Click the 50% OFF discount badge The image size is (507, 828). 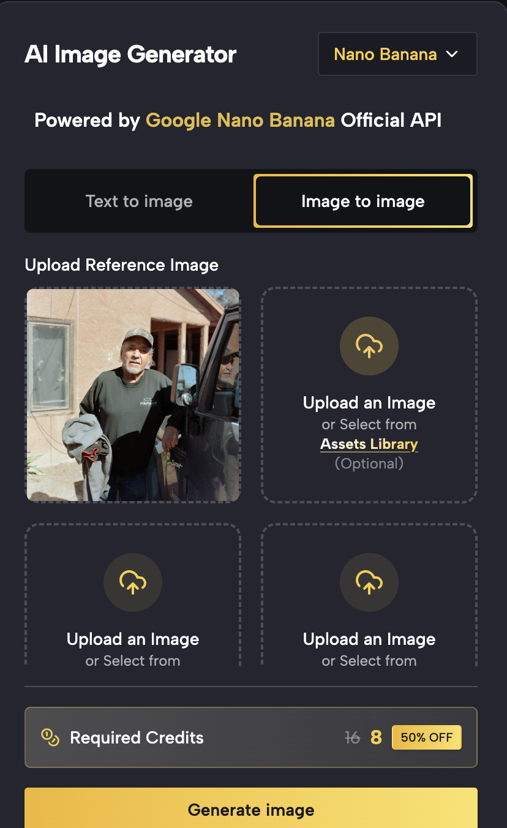pos(427,737)
